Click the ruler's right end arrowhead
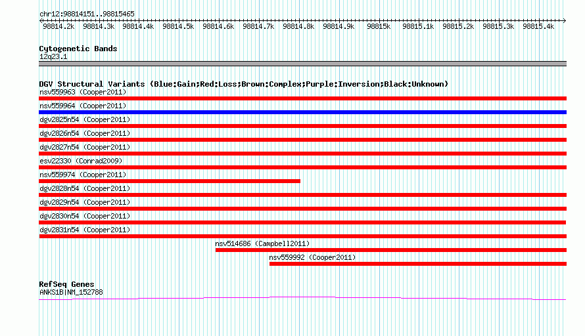This screenshot has width=585, height=336. [565, 20]
